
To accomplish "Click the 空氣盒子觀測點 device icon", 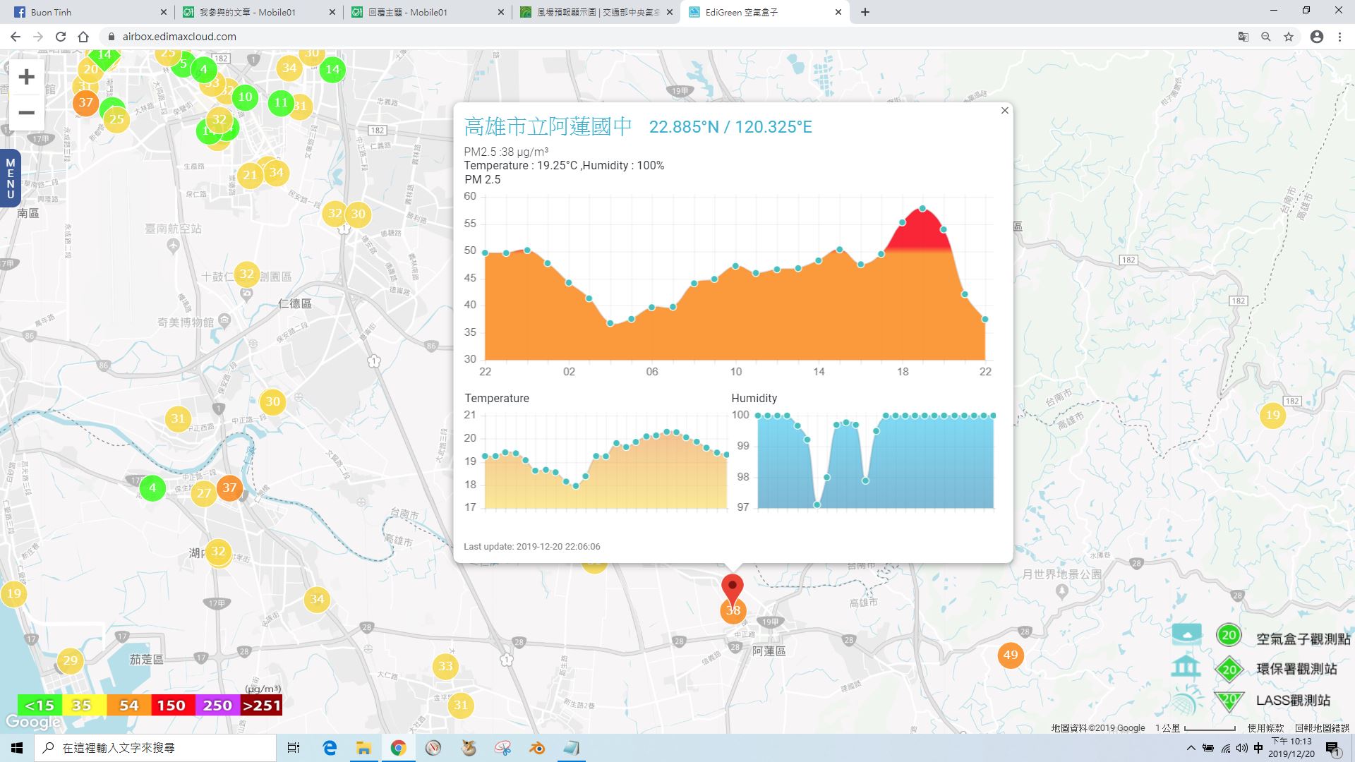I will 1186,634.
